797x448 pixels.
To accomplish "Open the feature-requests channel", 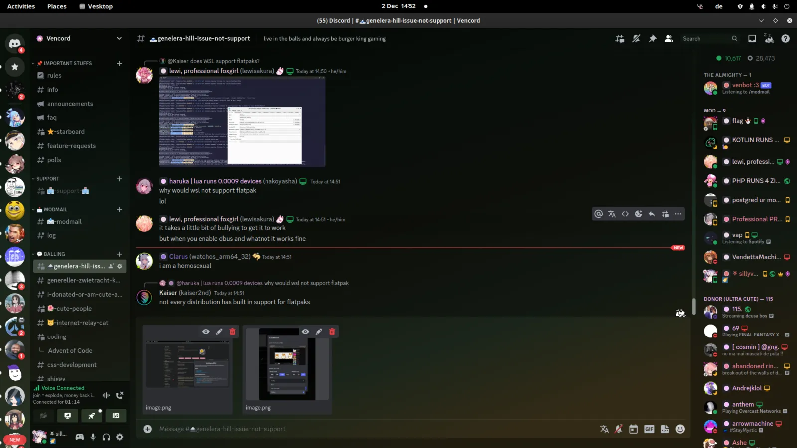I will pyautogui.click(x=79, y=146).
